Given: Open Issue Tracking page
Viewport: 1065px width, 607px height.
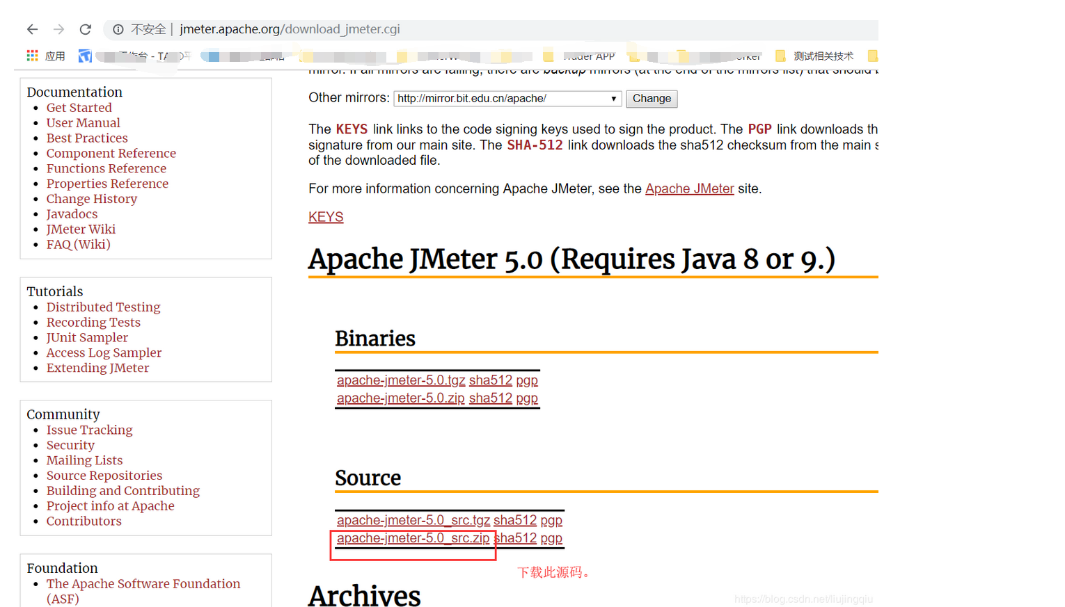Looking at the screenshot, I should tap(89, 430).
